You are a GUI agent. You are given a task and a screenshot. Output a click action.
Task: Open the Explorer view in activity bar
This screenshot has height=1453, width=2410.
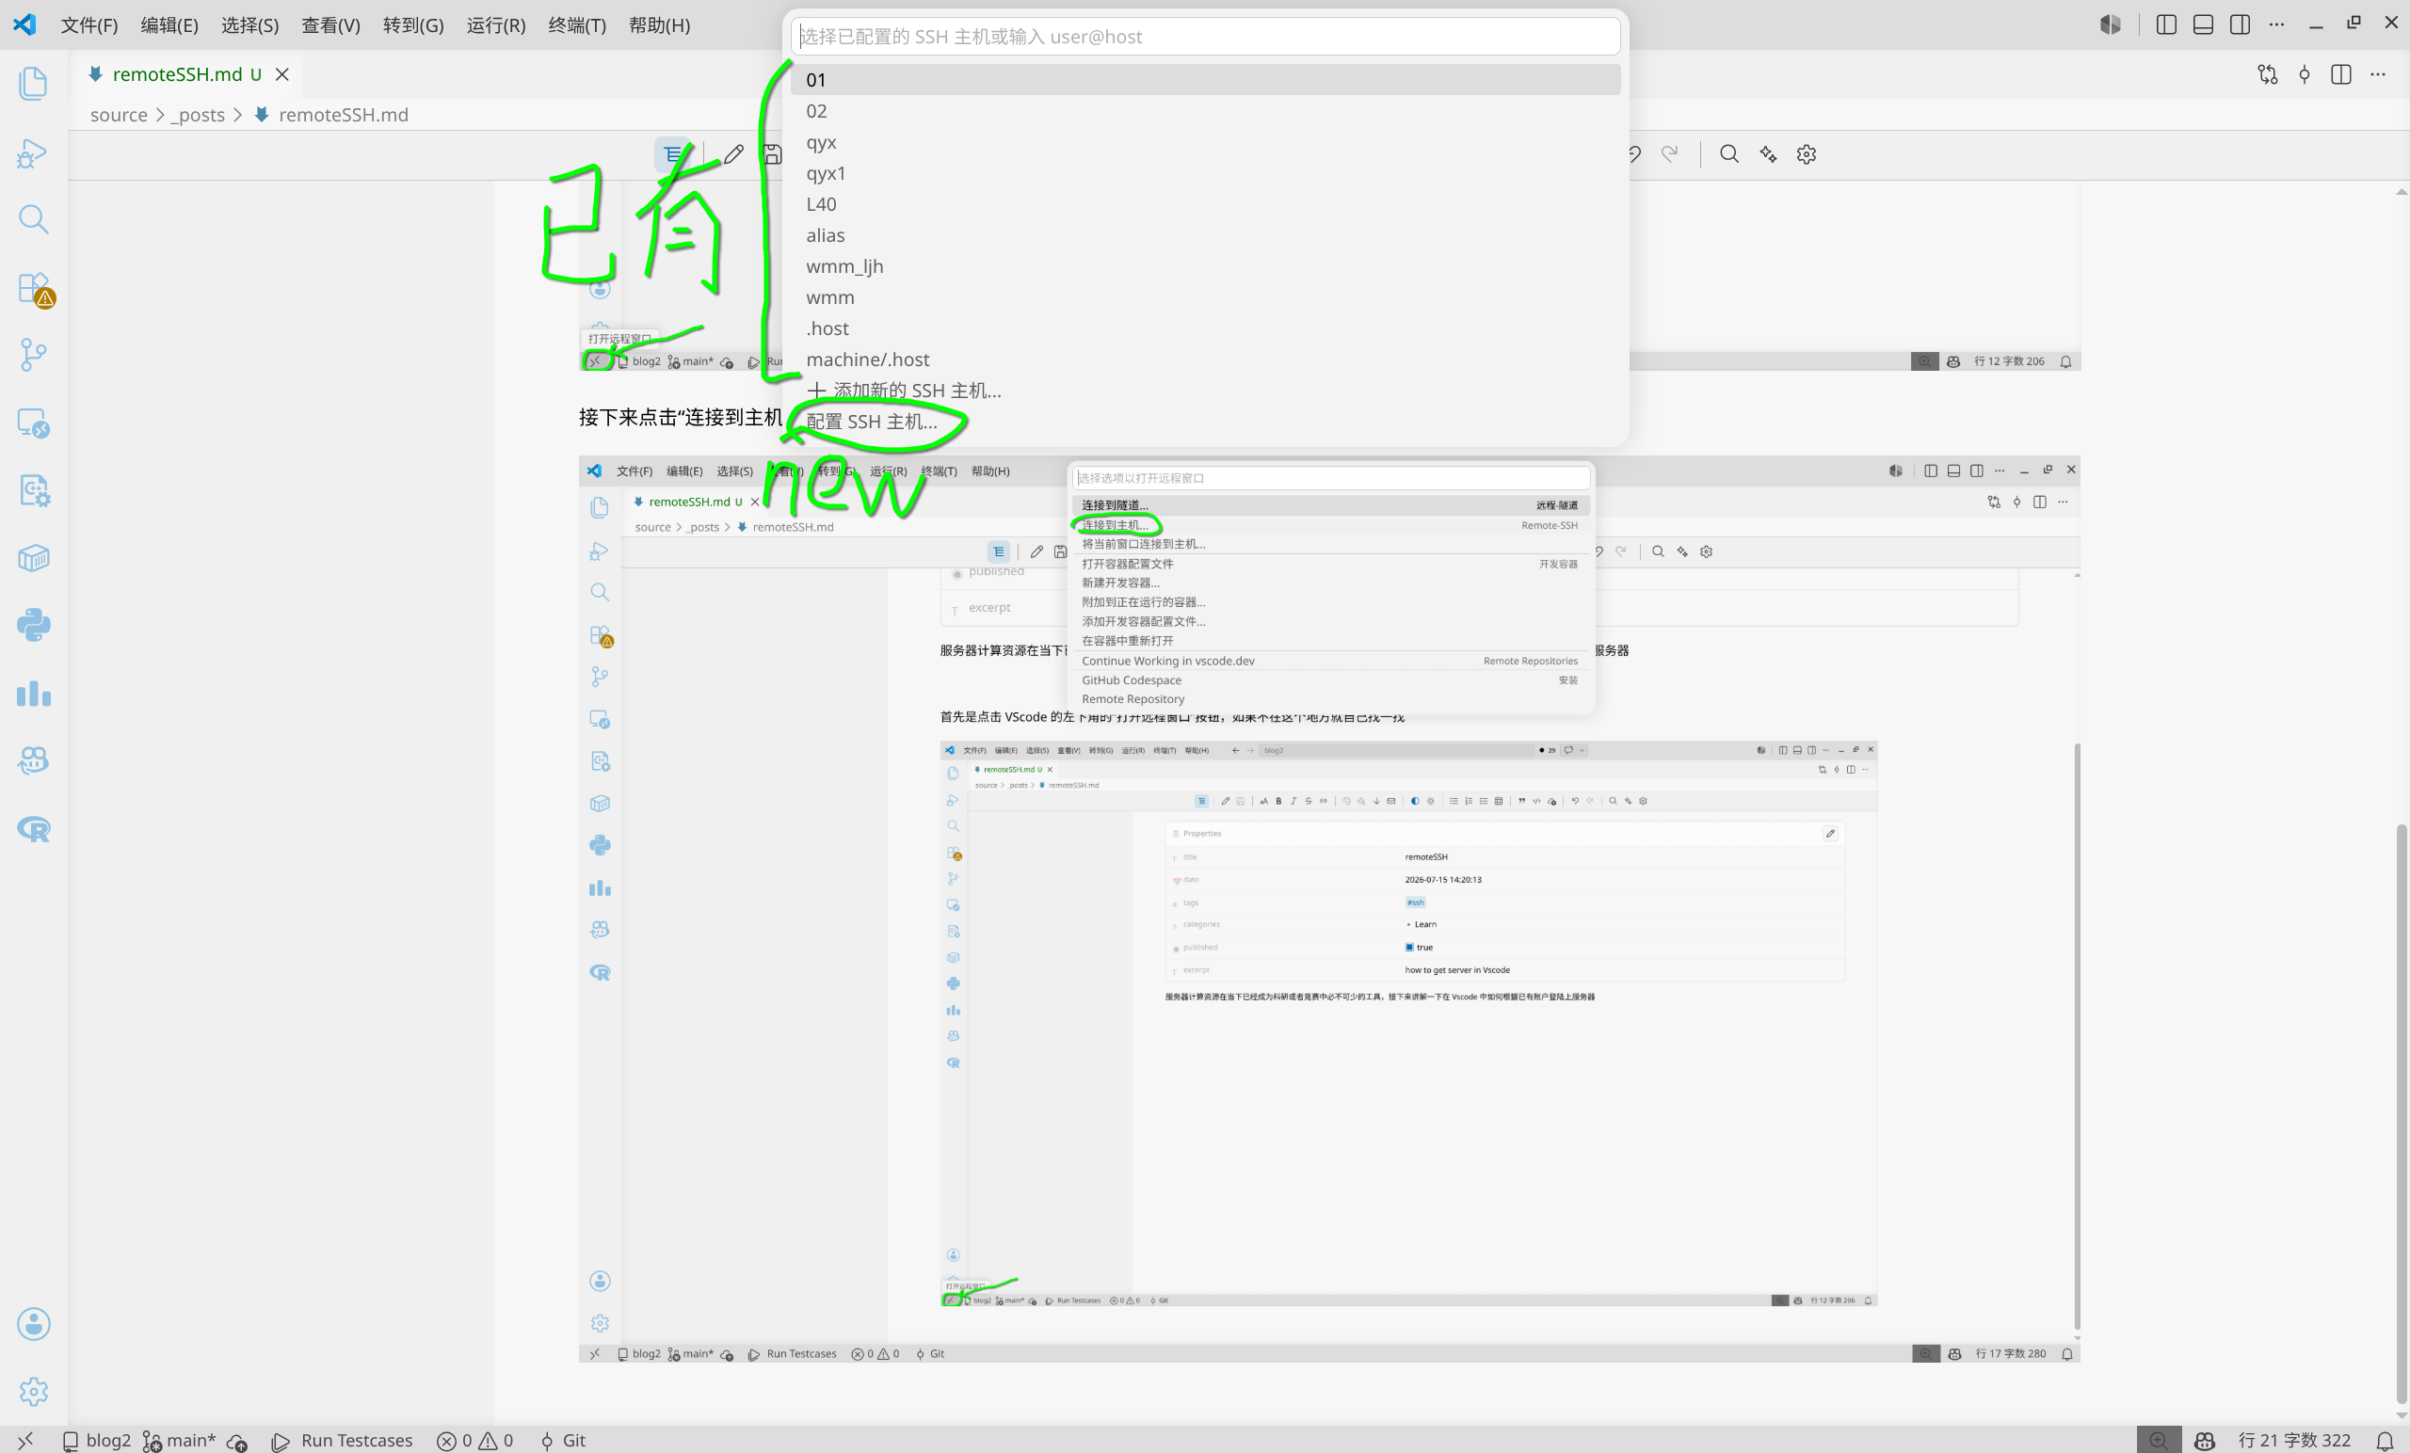pyautogui.click(x=33, y=83)
